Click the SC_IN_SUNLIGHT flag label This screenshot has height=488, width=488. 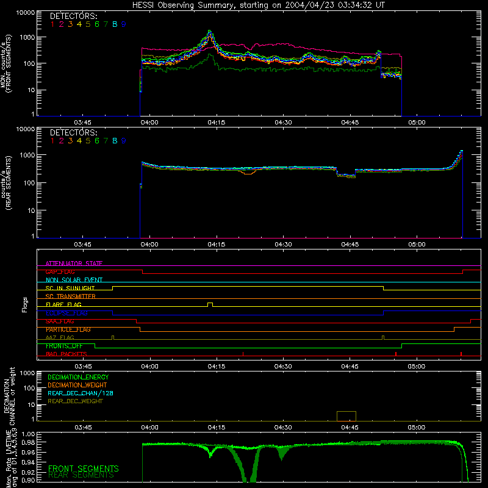(x=70, y=288)
